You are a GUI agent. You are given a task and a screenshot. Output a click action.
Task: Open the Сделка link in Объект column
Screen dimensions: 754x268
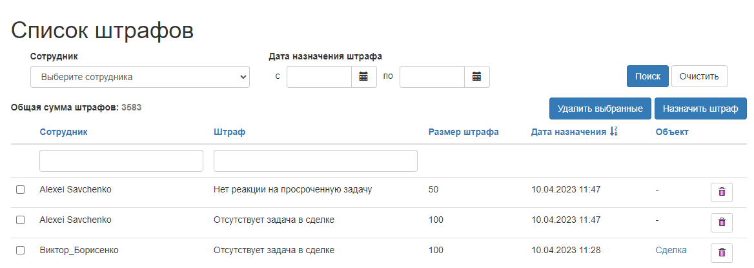click(671, 250)
